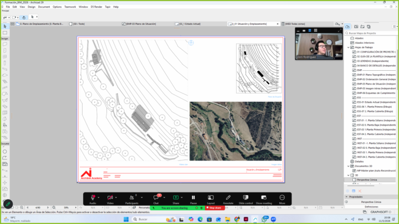This screenshot has width=399, height=224.
Task: Open Video options arrow in Zoom bar
Action: click(x=116, y=197)
